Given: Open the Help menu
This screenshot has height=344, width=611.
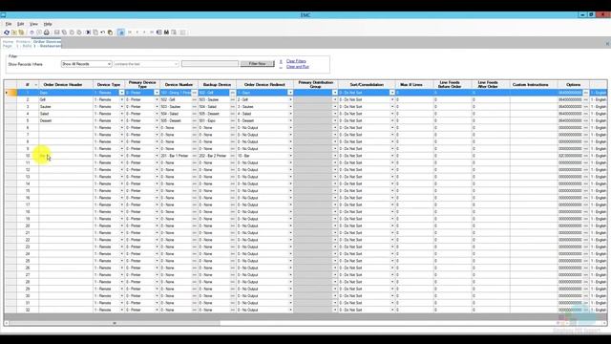Looking at the screenshot, I should 48,24.
